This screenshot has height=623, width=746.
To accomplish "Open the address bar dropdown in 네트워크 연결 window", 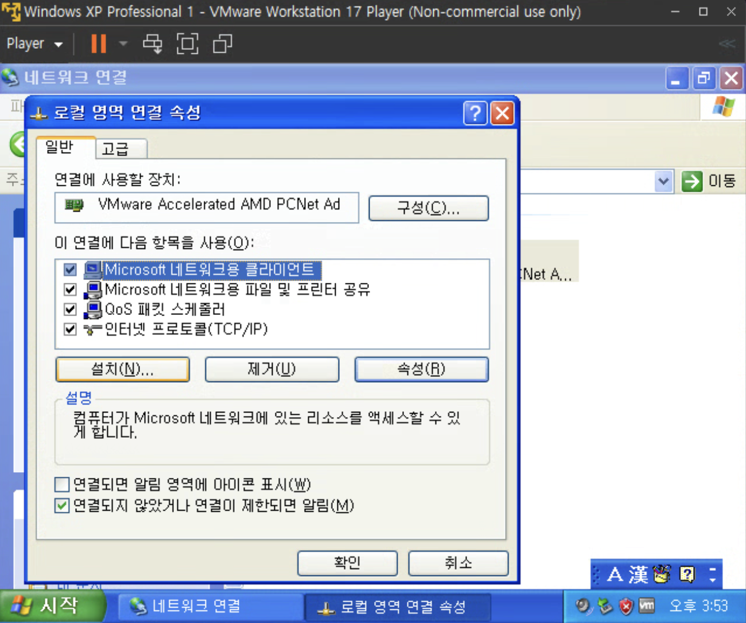I will tap(664, 181).
